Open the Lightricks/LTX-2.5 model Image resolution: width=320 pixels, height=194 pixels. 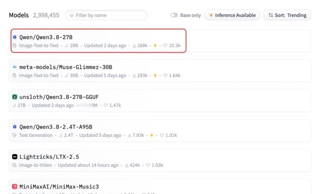49,157
